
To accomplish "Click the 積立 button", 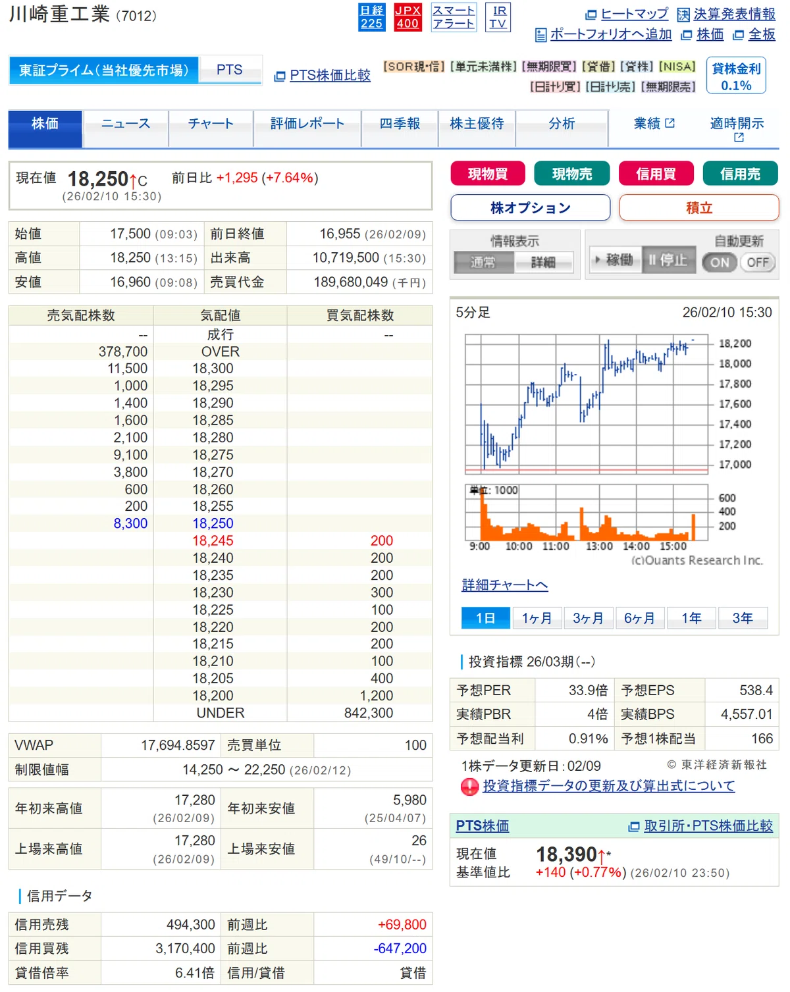I will pyautogui.click(x=699, y=208).
